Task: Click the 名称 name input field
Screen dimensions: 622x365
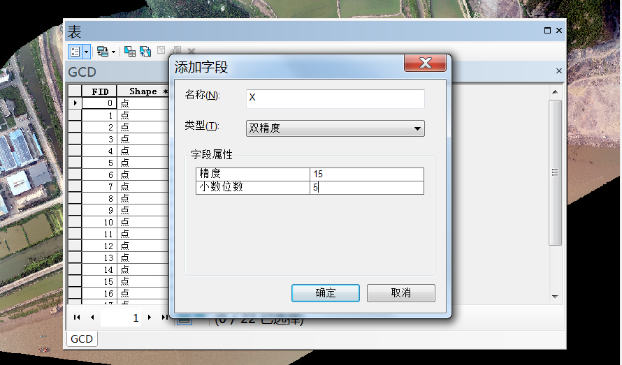Action: point(335,98)
